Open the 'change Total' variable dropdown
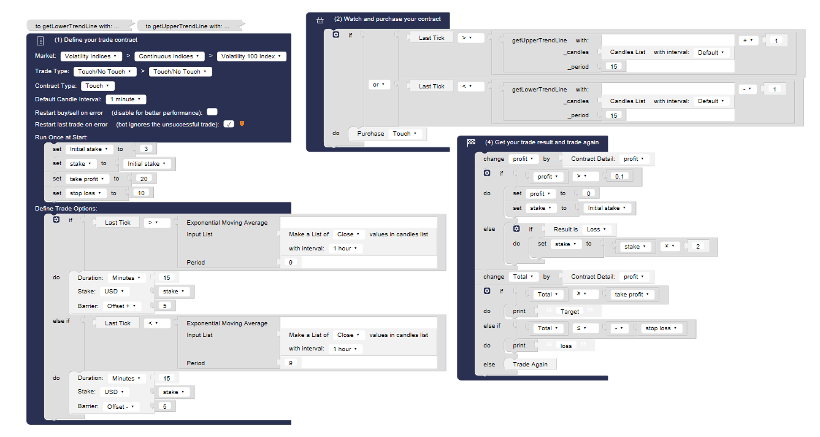The height and width of the screenshot is (437, 820). coord(524,277)
